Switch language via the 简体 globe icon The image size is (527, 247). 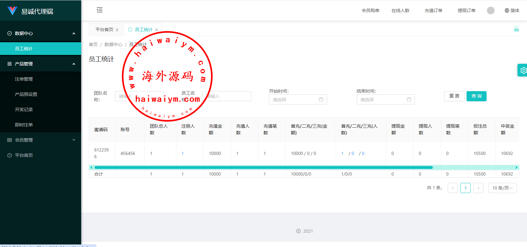point(512,10)
